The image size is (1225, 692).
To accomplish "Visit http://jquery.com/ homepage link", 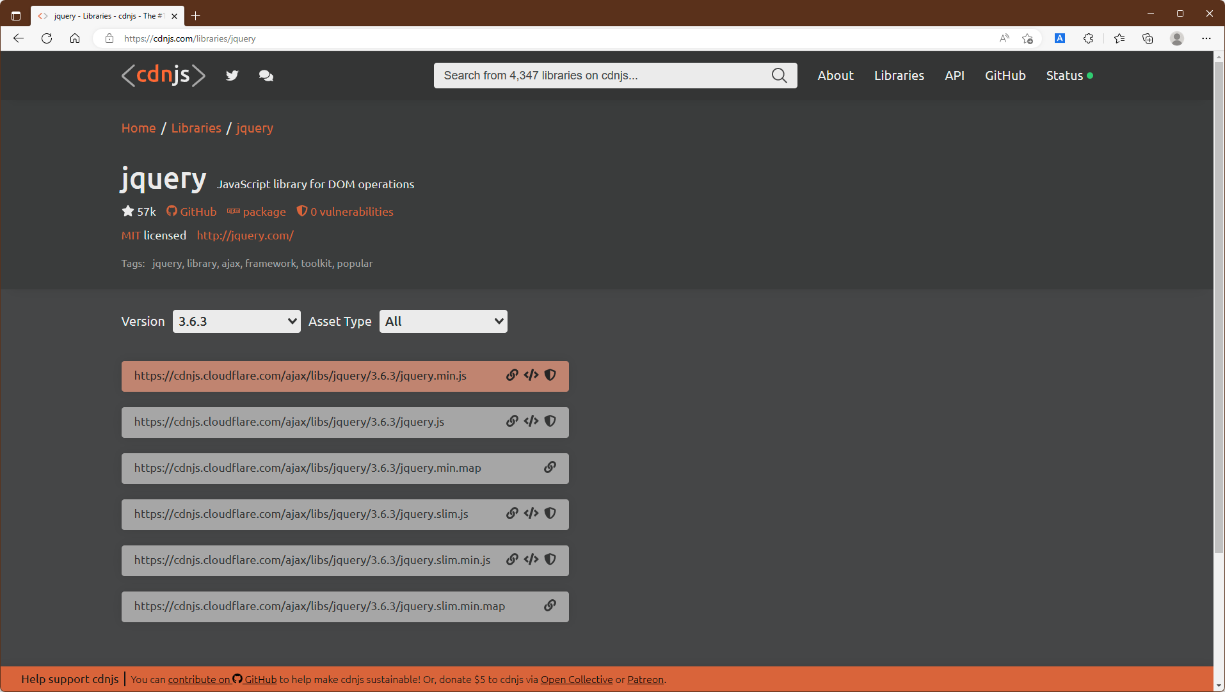I will [245, 236].
